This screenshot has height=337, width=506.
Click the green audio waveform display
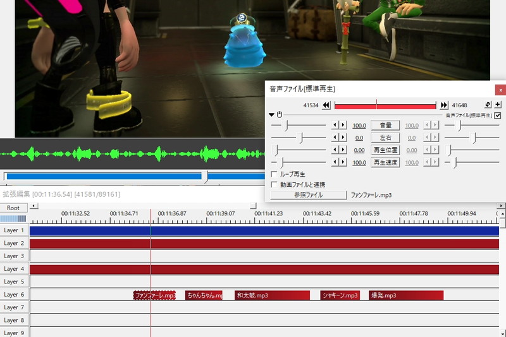[132, 154]
